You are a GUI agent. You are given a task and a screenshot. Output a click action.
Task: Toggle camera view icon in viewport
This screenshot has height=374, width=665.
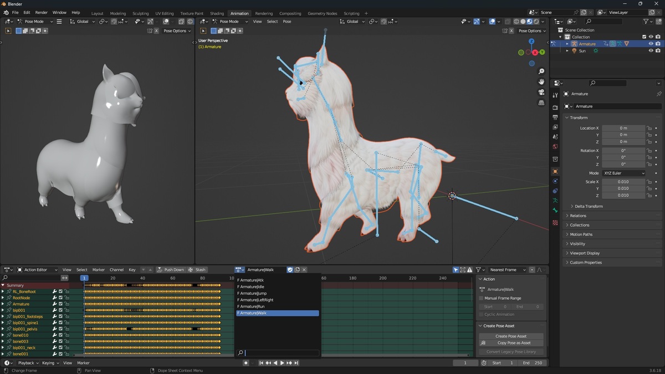541,93
